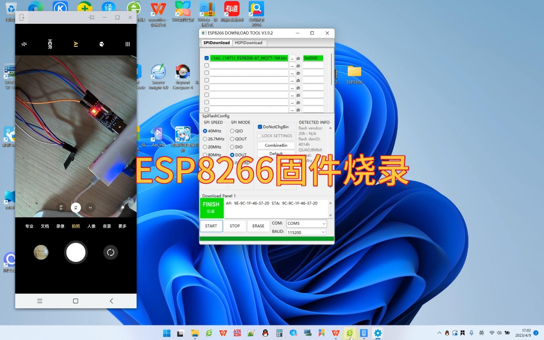Screen dimensions: 544x340
Task: Choose DOUT SPI mode
Action: pos(238,155)
